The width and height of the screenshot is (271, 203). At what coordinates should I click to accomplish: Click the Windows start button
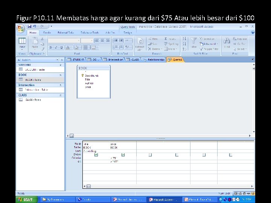coord(26,200)
